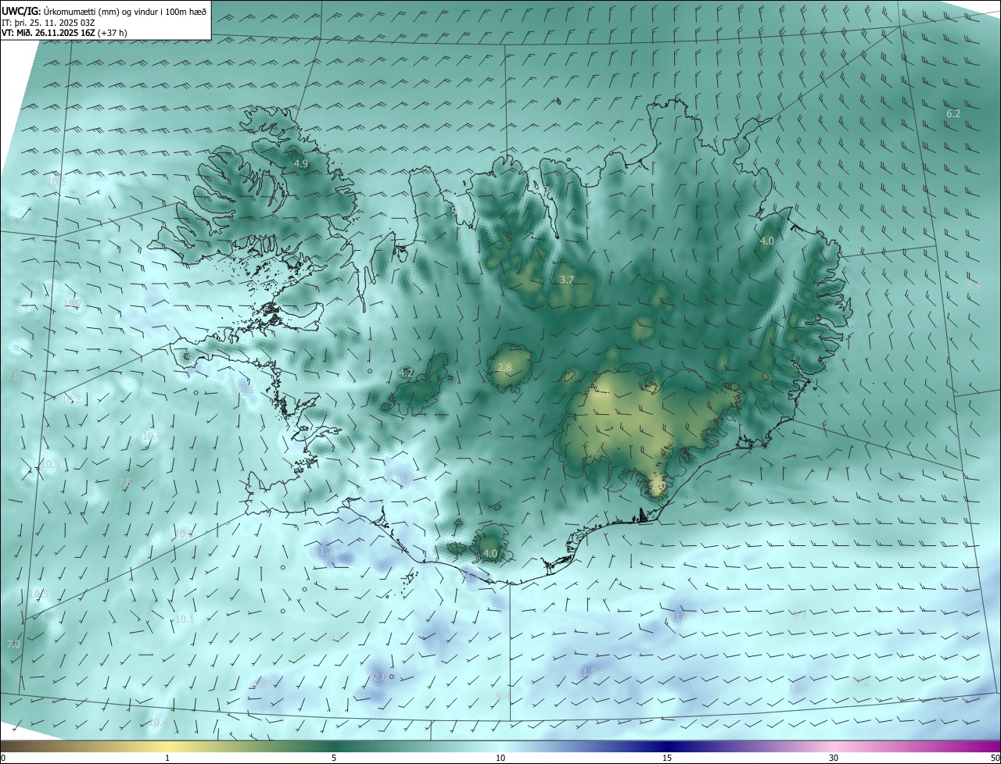Image resolution: width=1001 pixels, height=764 pixels.
Task: Click the '8.1' value in the western sea
Action: (x=16, y=221)
